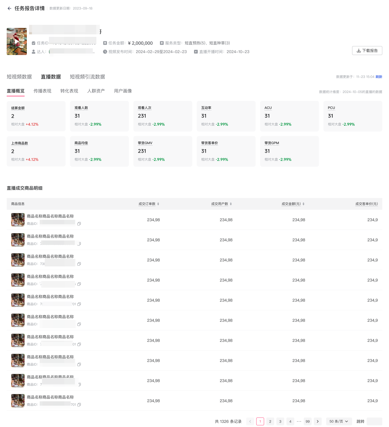389x427 pixels.
Task: Sort by 成交金额(元) column
Action: click(303, 204)
